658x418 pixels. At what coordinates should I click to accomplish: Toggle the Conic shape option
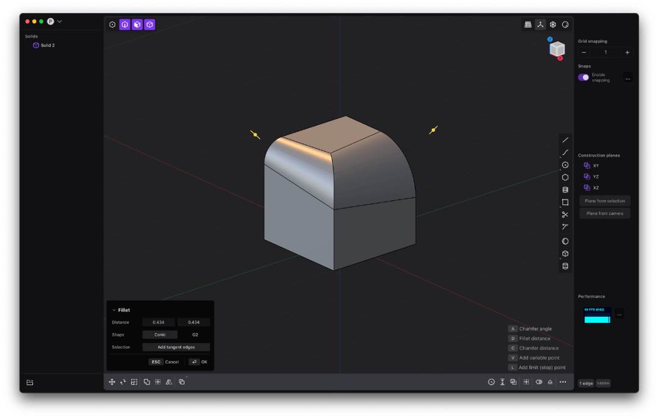point(160,335)
